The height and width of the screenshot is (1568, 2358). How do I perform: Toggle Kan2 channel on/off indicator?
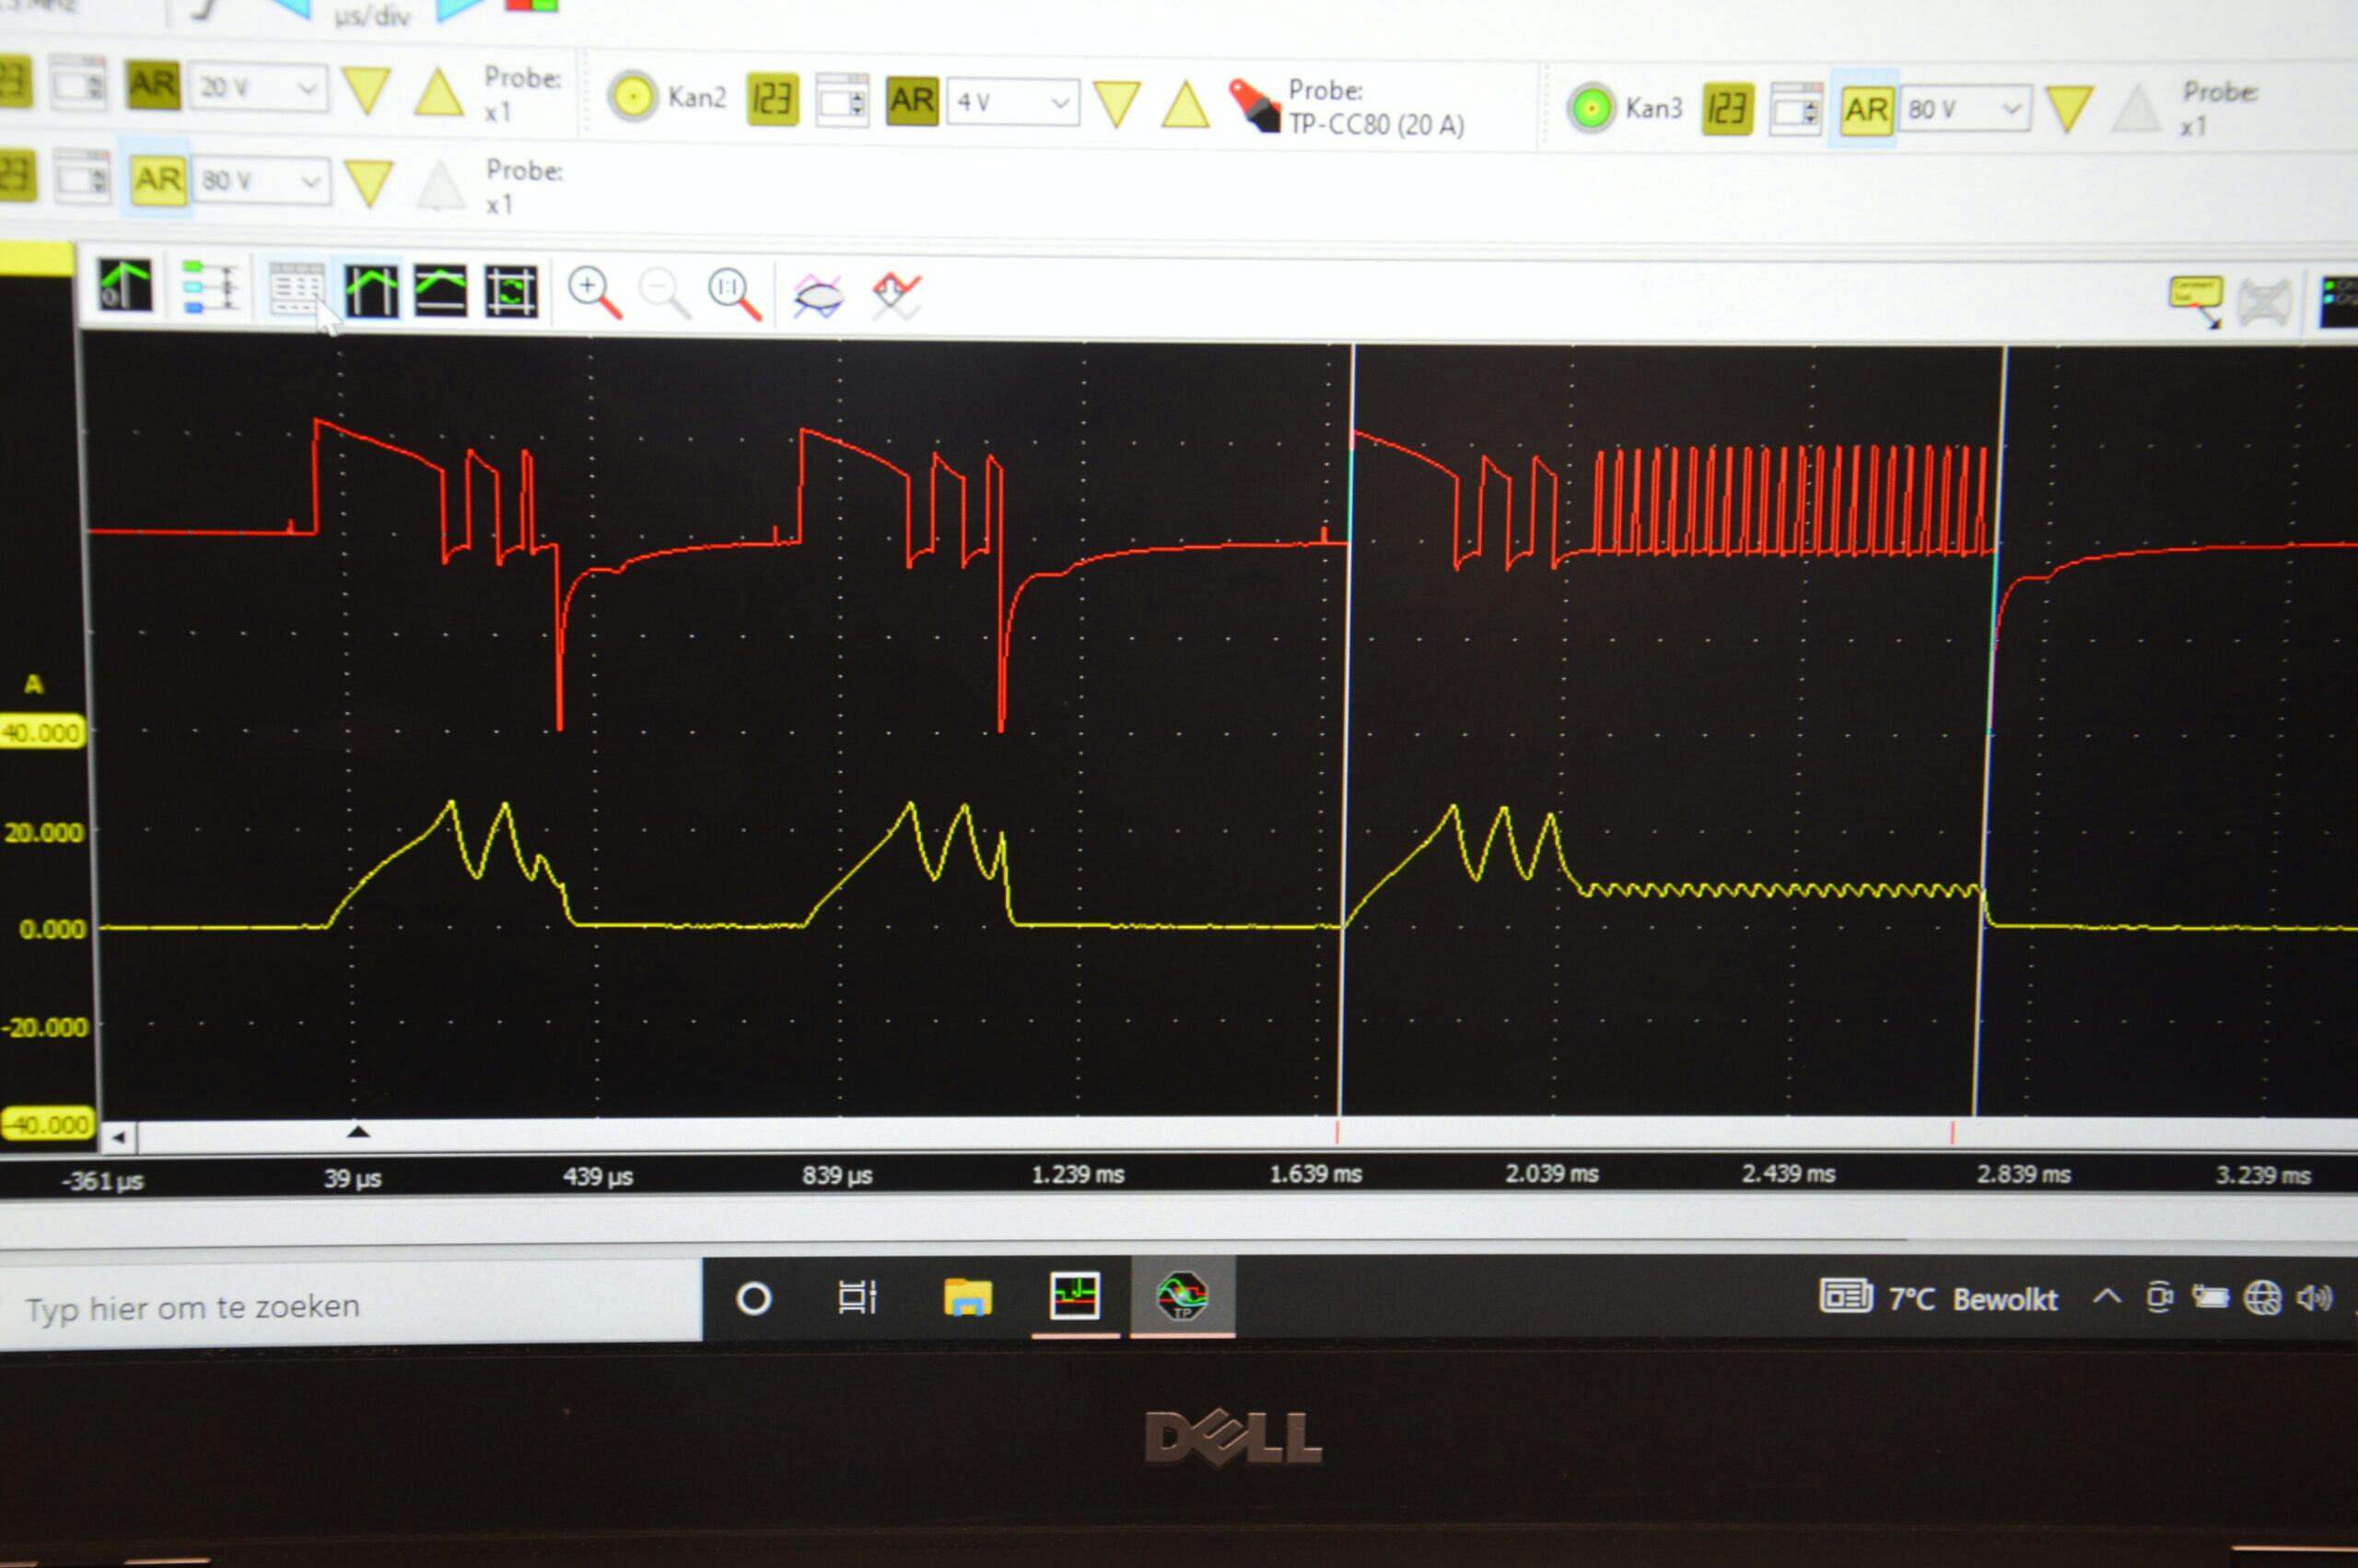(633, 97)
